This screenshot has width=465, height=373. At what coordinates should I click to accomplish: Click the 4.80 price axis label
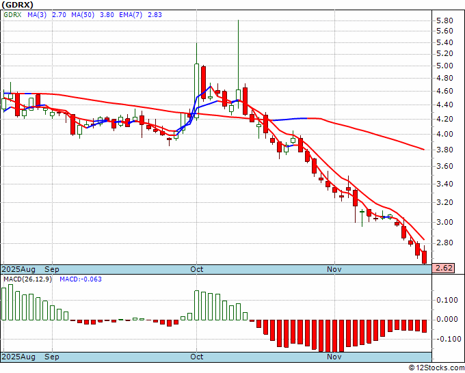(x=444, y=78)
